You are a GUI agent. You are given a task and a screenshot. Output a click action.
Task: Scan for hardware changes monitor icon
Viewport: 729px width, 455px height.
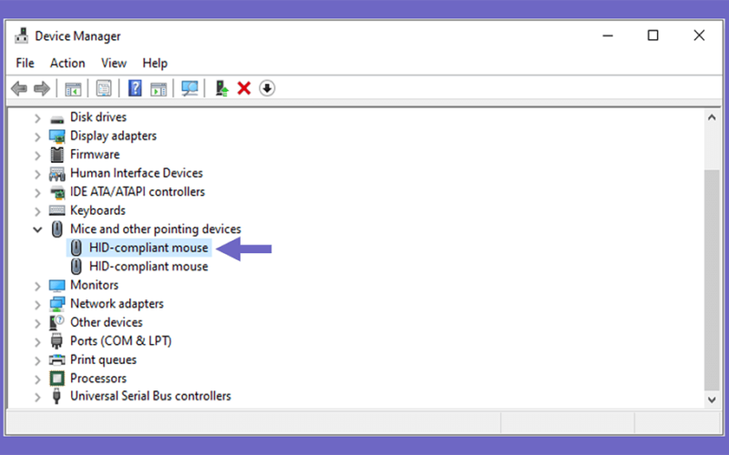pyautogui.click(x=190, y=88)
